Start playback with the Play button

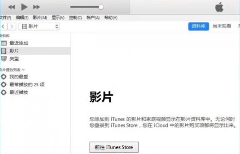pyautogui.click(x=24, y=7)
